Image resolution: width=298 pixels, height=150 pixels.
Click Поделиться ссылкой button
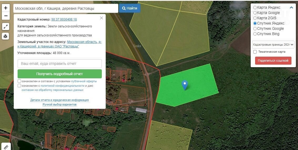click(x=273, y=61)
